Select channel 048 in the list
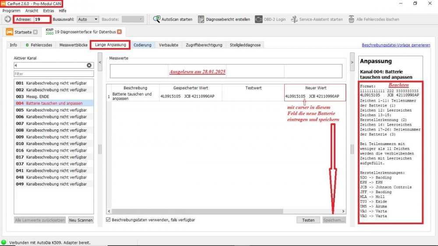The height and width of the screenshot is (246, 438). (54, 177)
